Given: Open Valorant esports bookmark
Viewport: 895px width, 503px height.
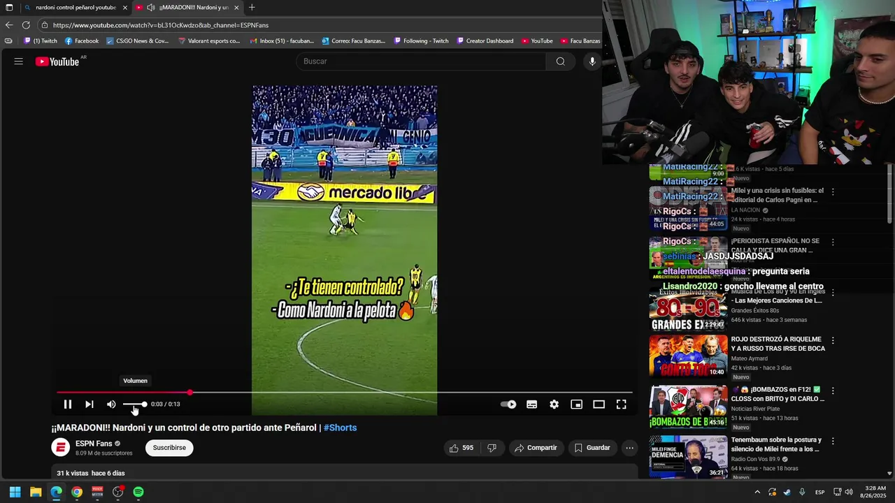Looking at the screenshot, I should (209, 41).
